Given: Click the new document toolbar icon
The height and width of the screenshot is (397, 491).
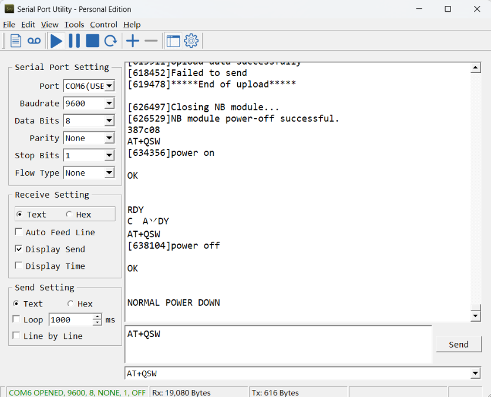Looking at the screenshot, I should pyautogui.click(x=16, y=41).
